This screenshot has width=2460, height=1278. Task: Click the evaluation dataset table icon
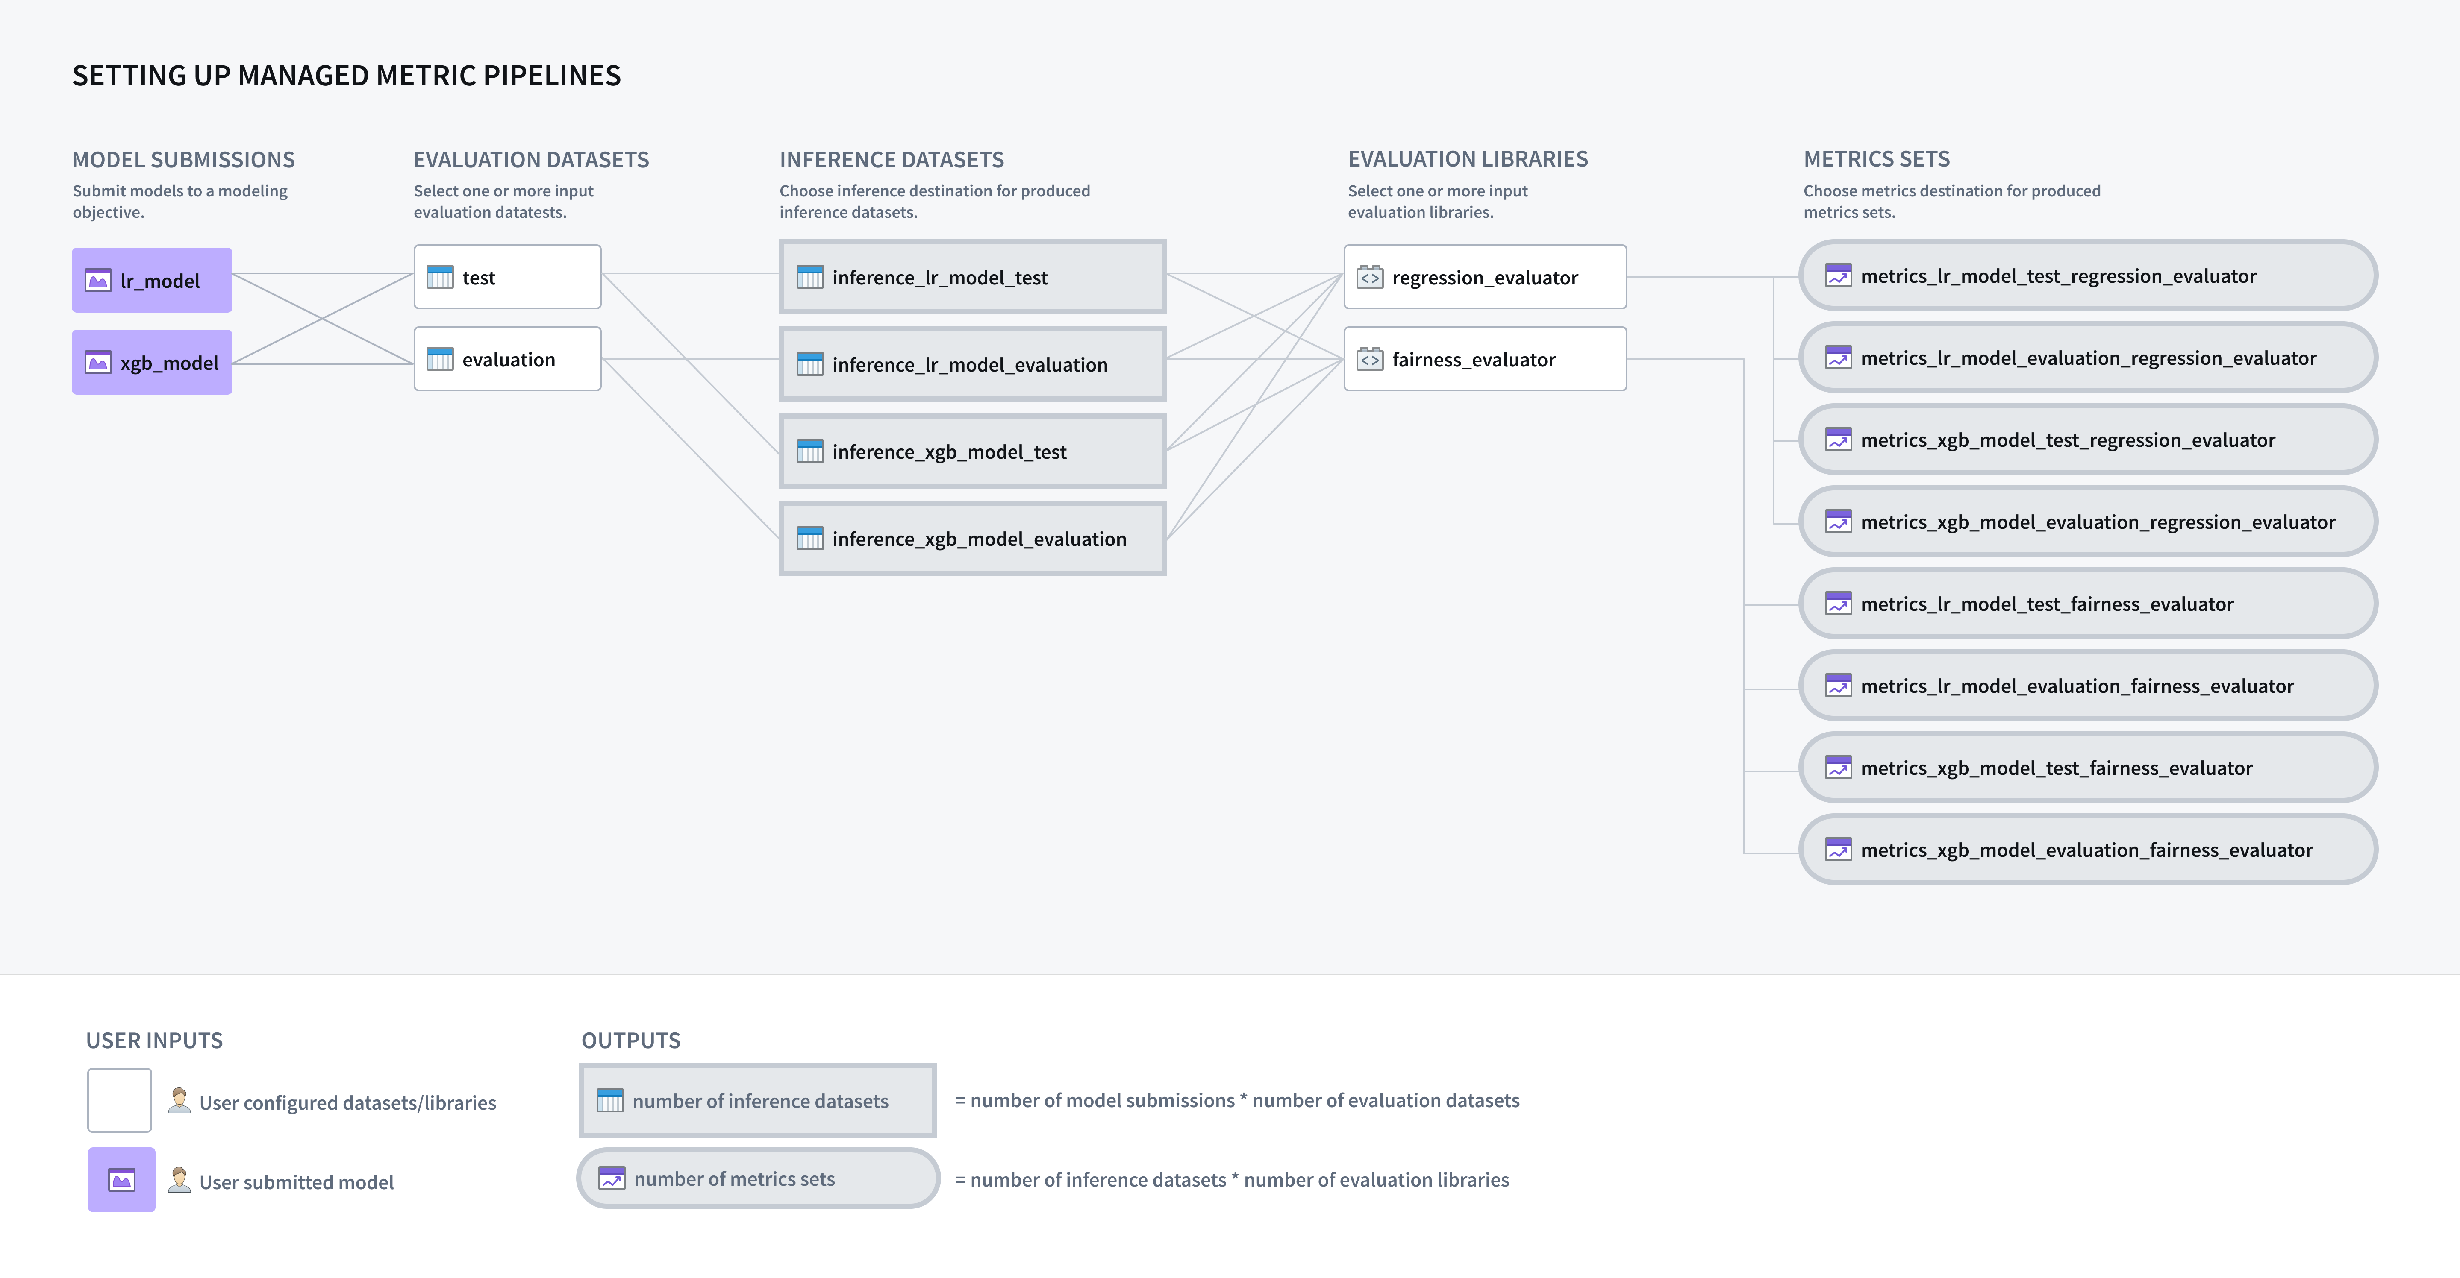click(440, 359)
